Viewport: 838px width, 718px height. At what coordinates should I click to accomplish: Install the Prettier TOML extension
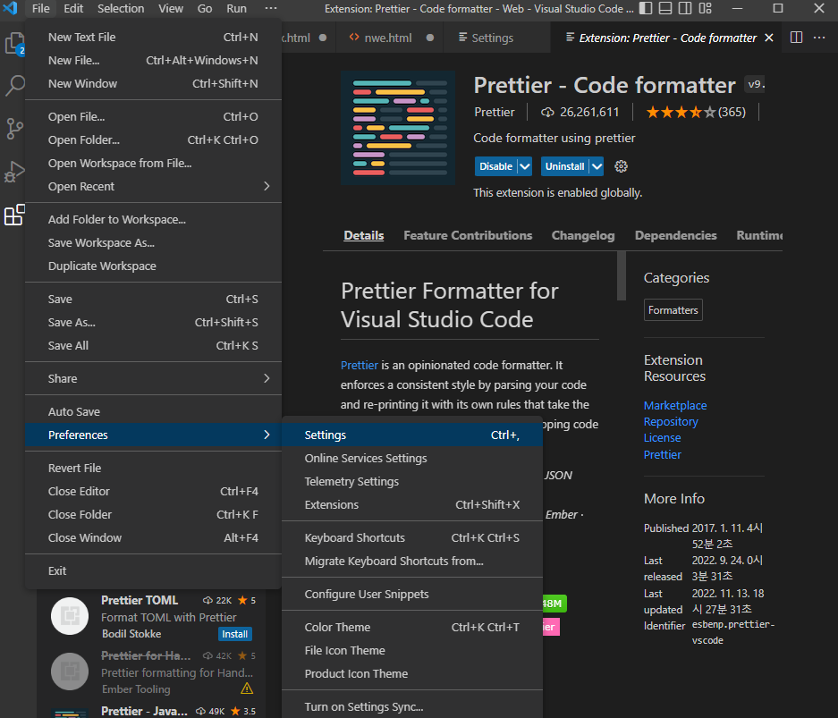[x=234, y=634]
